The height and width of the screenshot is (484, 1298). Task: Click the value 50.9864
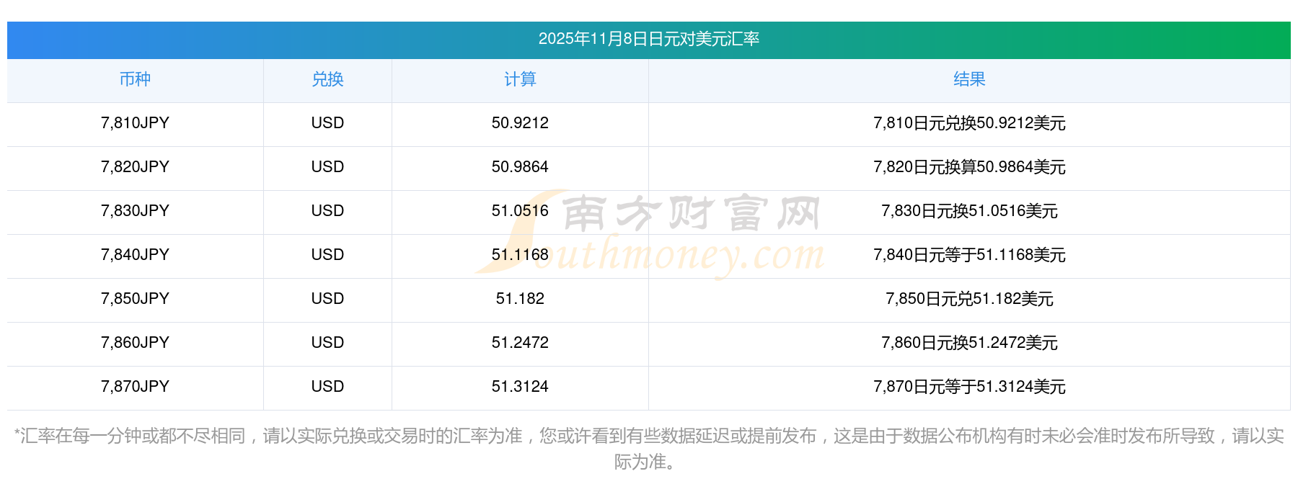point(520,167)
